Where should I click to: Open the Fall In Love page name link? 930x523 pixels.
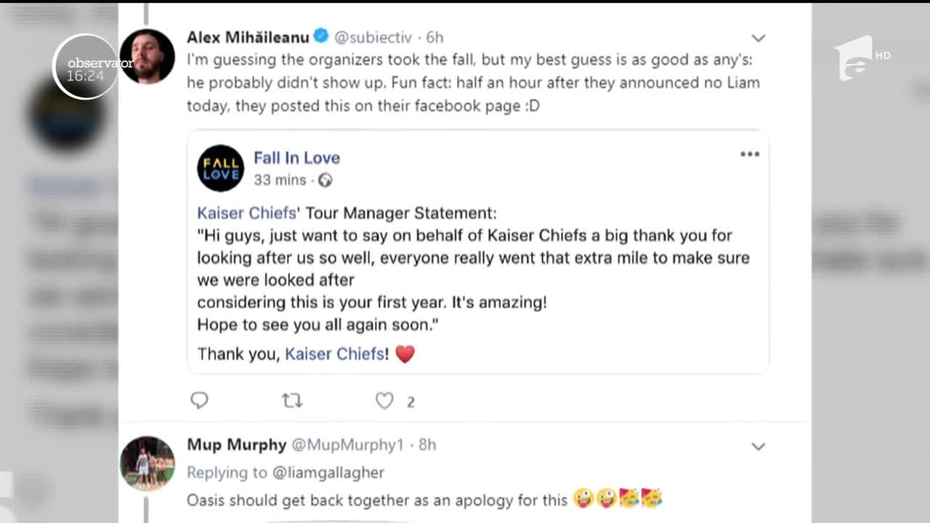[296, 158]
